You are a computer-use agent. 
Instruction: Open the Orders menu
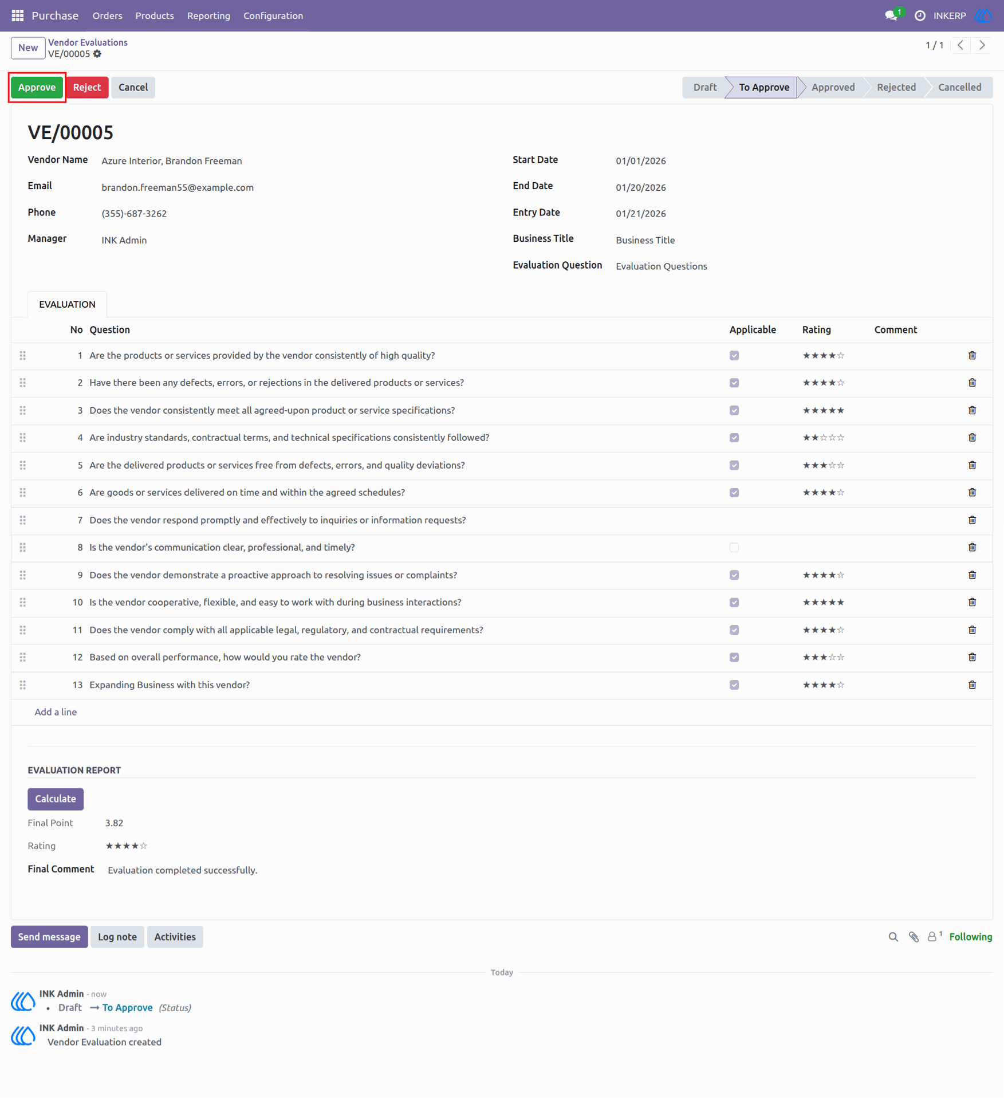[x=107, y=15]
